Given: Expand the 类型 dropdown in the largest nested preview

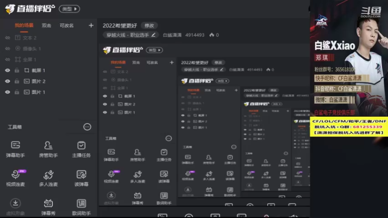Looking at the screenshot, I should click(x=154, y=50).
